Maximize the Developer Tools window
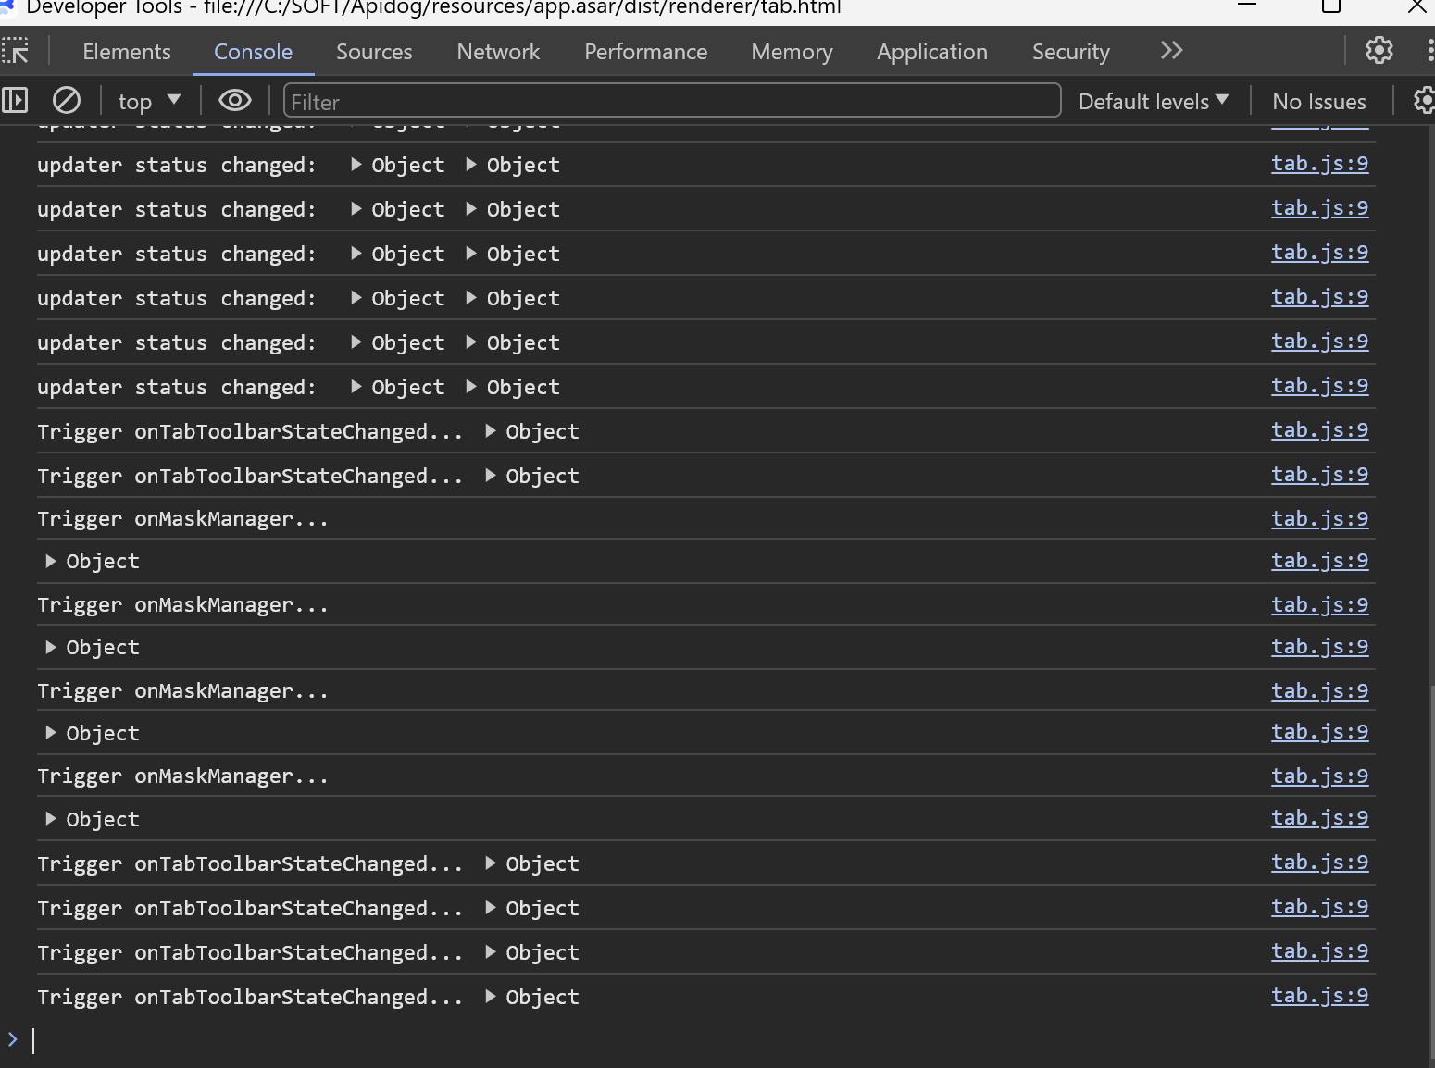 pos(1330,6)
